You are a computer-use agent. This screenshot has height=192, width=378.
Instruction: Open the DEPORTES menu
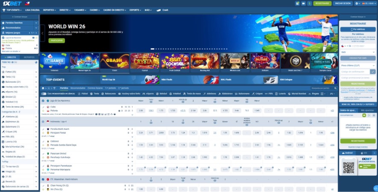(50, 10)
